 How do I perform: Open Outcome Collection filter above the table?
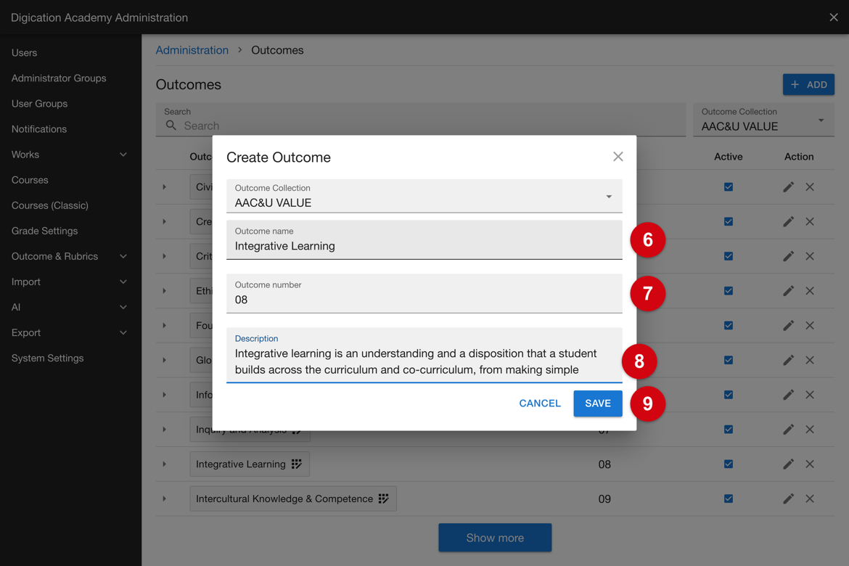point(763,120)
